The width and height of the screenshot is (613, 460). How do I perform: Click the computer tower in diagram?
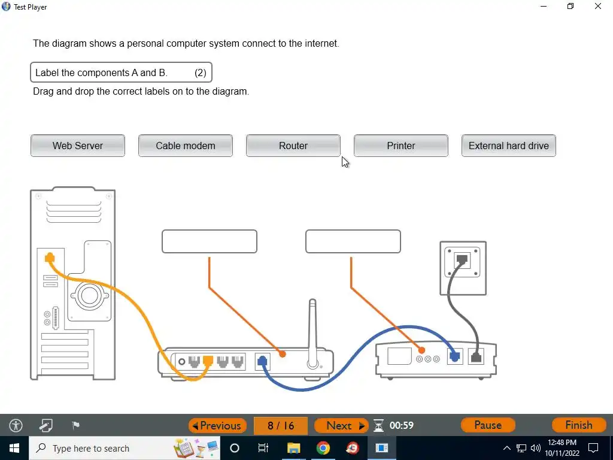tap(72, 283)
